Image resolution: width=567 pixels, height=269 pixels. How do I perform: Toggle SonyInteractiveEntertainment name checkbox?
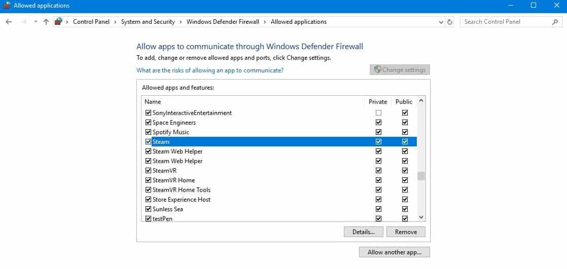(148, 112)
